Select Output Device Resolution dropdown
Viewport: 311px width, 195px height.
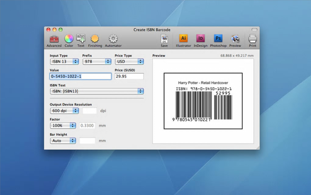tap(64, 111)
